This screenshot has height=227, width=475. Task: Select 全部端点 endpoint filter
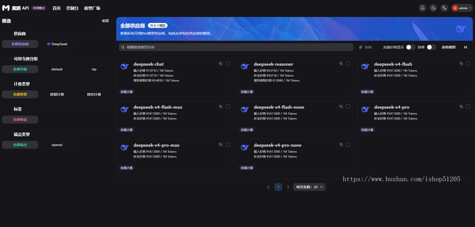tap(20, 145)
